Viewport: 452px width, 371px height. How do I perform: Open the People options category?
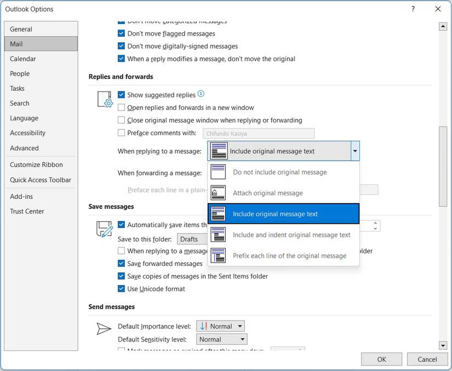point(41,73)
